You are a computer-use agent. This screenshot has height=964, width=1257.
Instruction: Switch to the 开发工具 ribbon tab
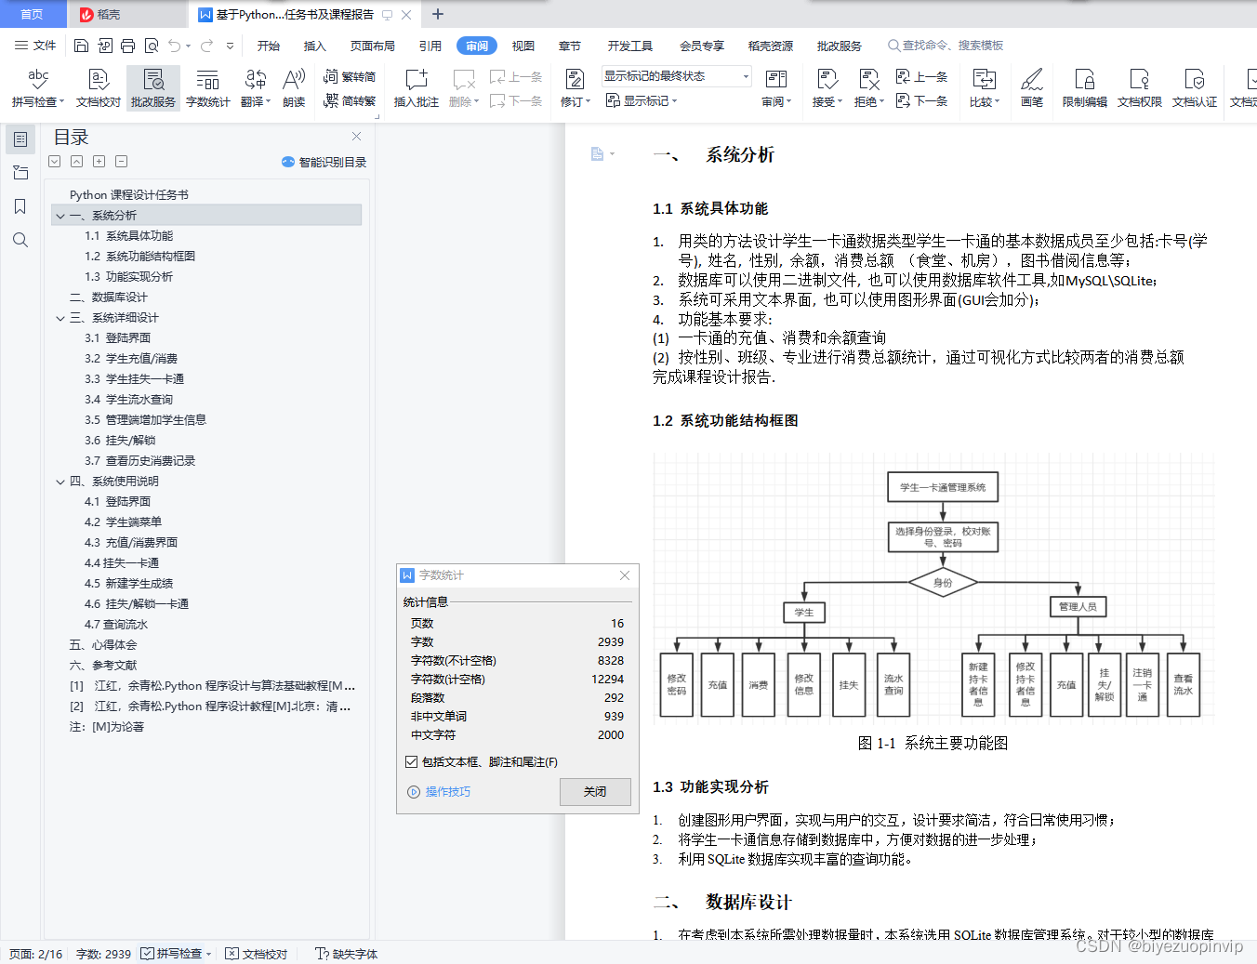630,46
